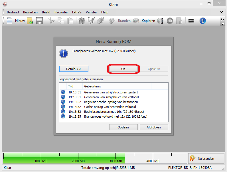Click the bank building toolbar icon
The height and width of the screenshot is (172, 227).
click(x=82, y=21)
